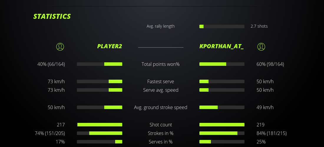Click the Total points won% label

coord(161,64)
